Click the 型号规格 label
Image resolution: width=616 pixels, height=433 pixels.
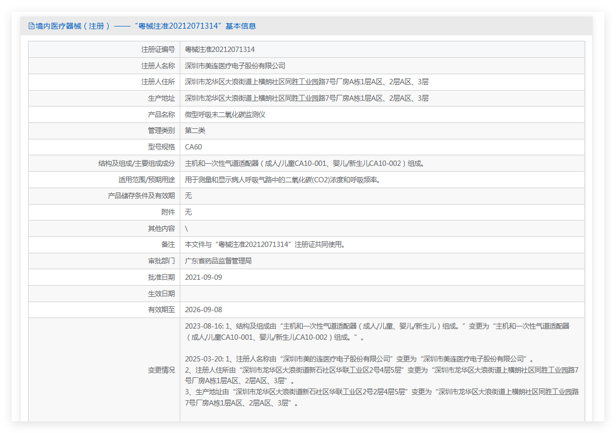tap(161, 147)
